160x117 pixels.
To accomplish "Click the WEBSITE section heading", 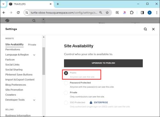I will (10, 38).
